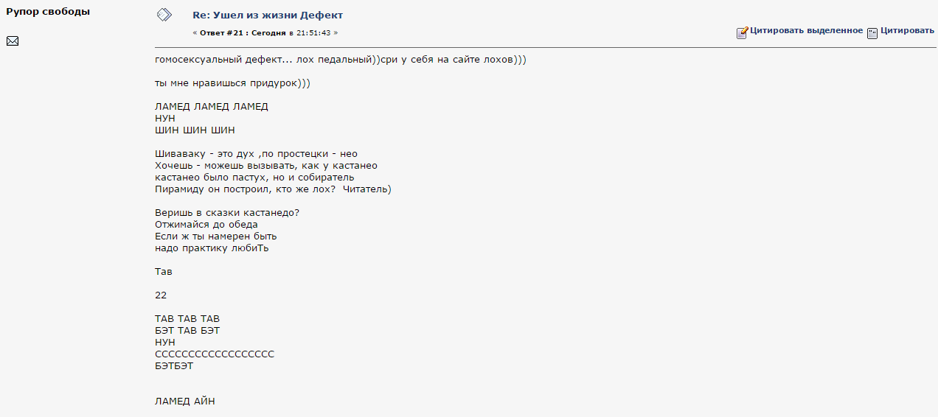Click the notepad-with-pencil icon for quoting selection
Image resolution: width=938 pixels, height=417 pixels.
tap(743, 32)
